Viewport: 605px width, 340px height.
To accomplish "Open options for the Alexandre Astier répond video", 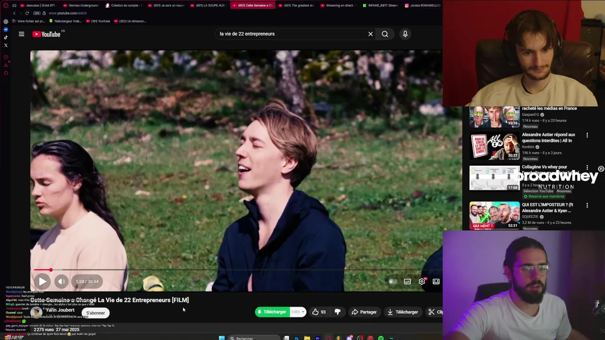I will [587, 136].
